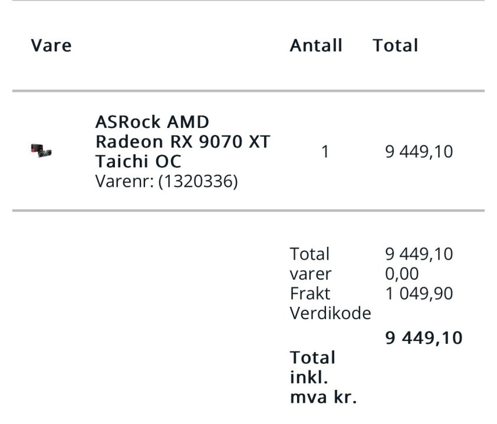This screenshot has height=424, width=497.
Task: Click the Total varer label in summary
Action: [x=310, y=264]
